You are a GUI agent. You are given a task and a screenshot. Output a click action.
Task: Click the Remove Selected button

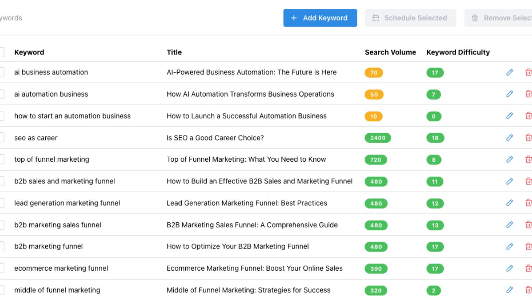click(x=505, y=18)
